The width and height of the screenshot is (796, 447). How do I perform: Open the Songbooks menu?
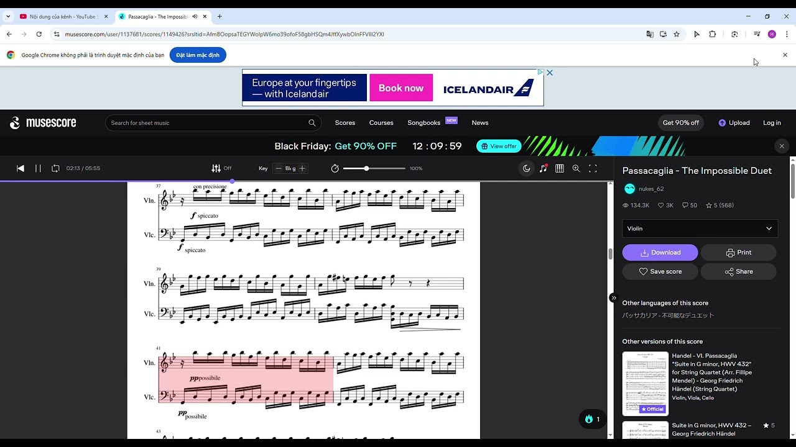424,123
